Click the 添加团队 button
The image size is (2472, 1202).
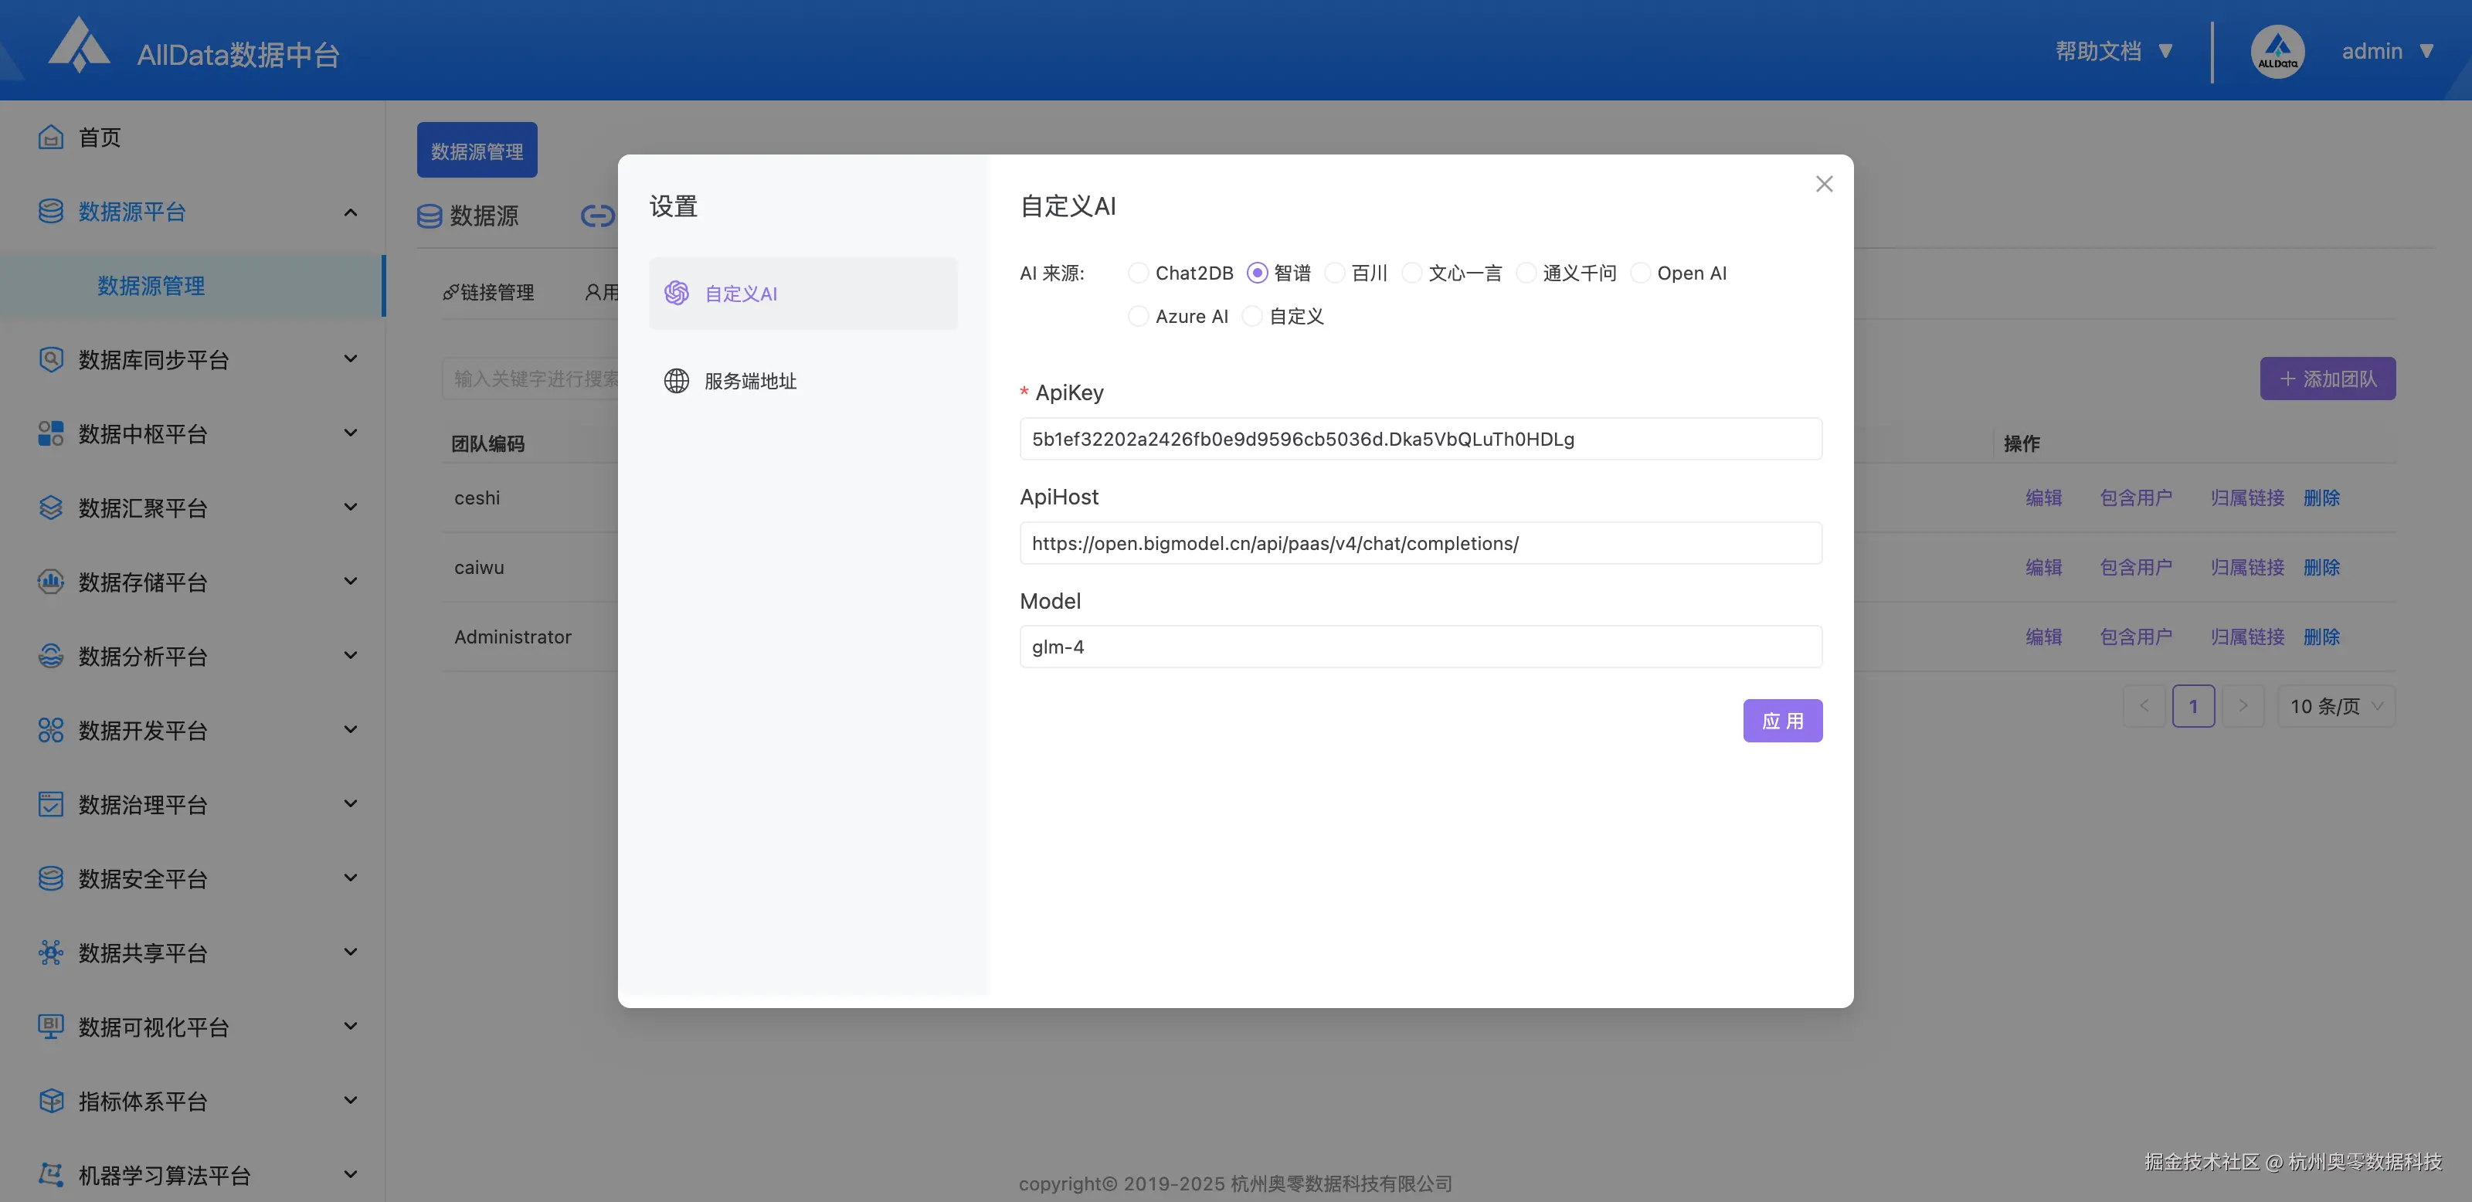coord(2327,379)
